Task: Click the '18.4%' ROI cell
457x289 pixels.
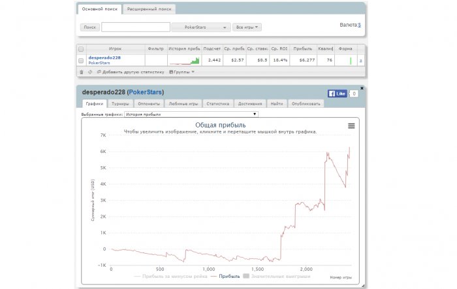Action: coord(280,60)
